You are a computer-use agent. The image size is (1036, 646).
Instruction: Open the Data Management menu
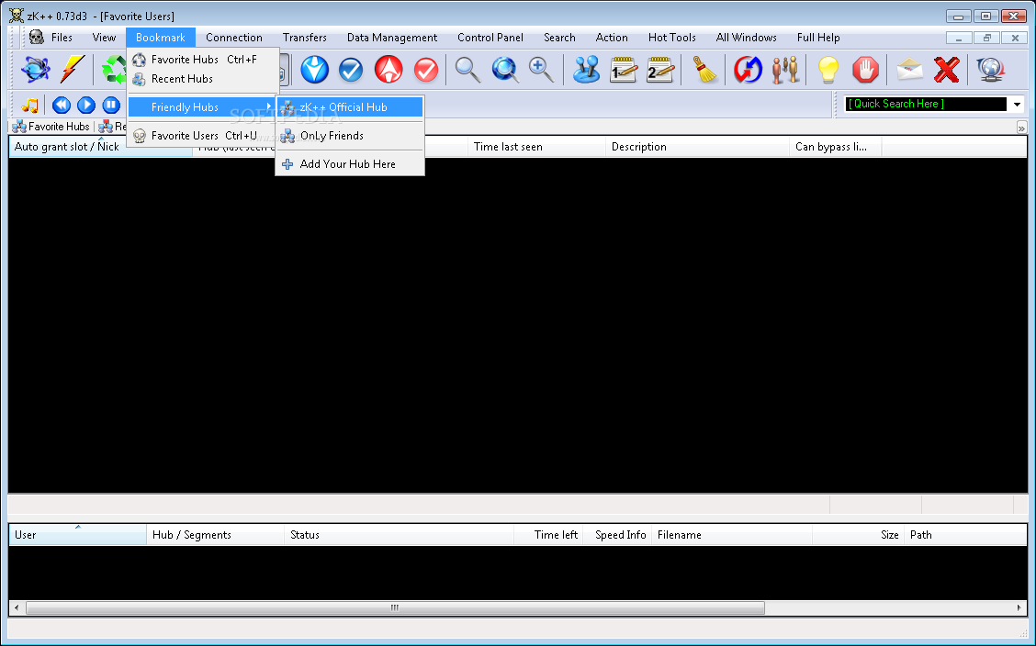coord(392,38)
